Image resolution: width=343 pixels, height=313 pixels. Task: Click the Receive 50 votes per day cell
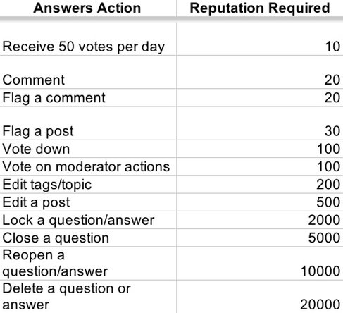[88, 39]
